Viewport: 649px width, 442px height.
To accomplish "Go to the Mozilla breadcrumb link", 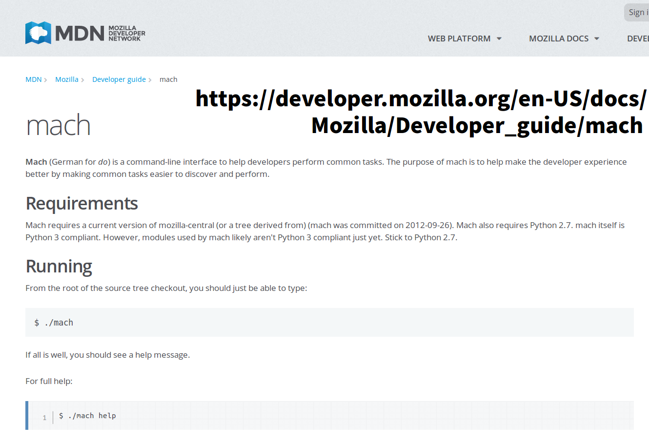I will 67,79.
